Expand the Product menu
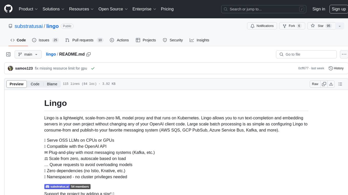The width and height of the screenshot is (348, 195). [x=28, y=9]
